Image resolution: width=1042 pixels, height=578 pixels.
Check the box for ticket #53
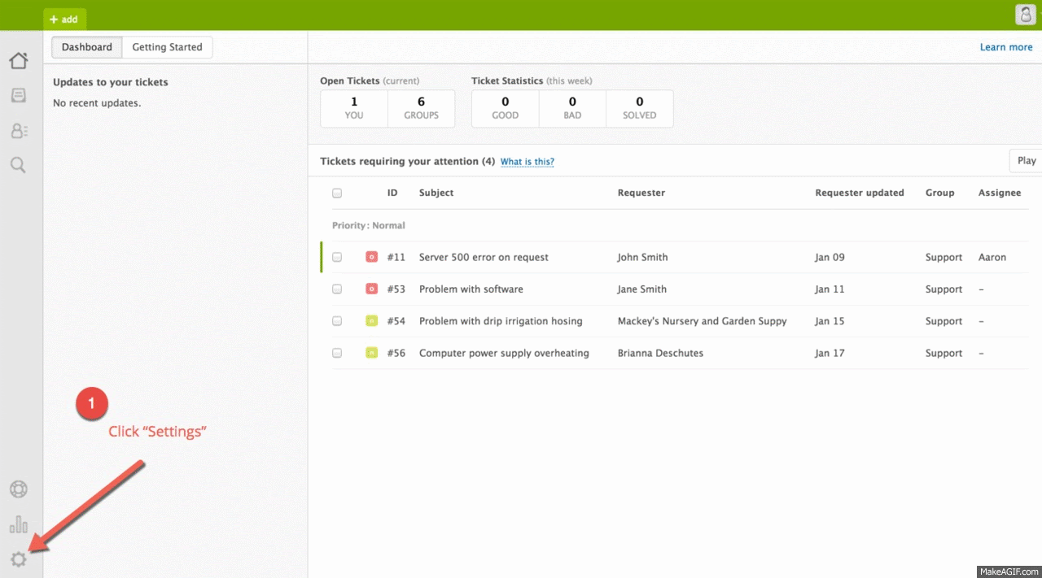[337, 289]
